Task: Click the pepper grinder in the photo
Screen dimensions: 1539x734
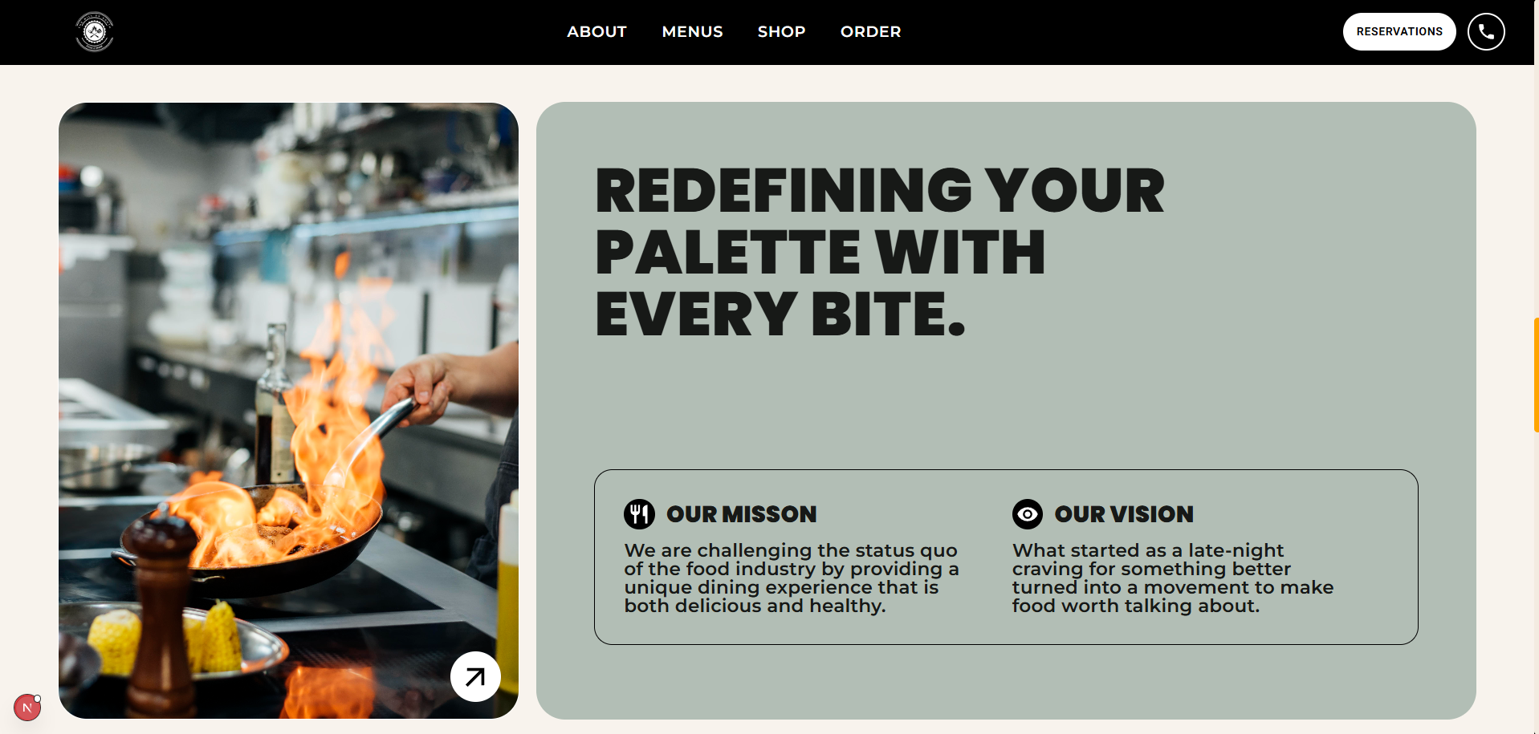Action: [x=163, y=610]
